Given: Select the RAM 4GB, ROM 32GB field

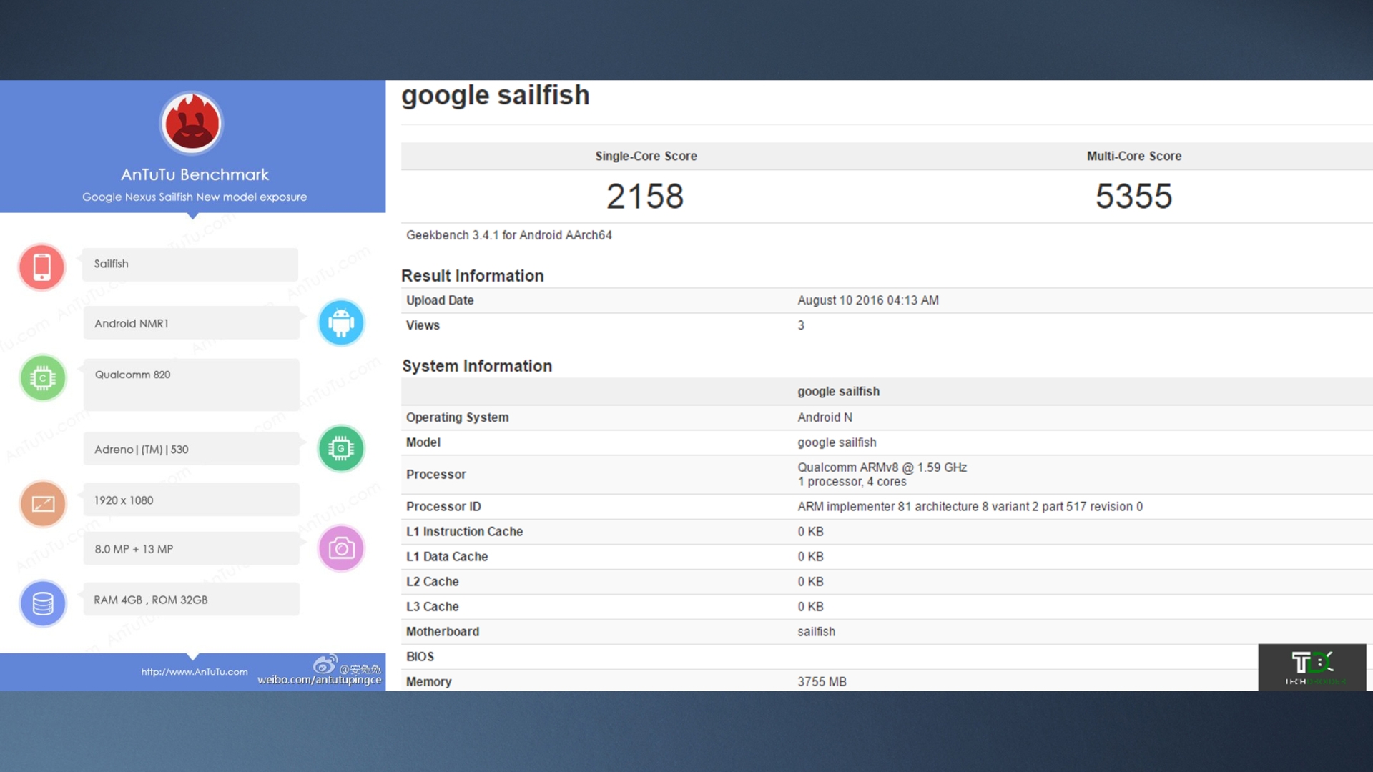Looking at the screenshot, I should click(191, 599).
